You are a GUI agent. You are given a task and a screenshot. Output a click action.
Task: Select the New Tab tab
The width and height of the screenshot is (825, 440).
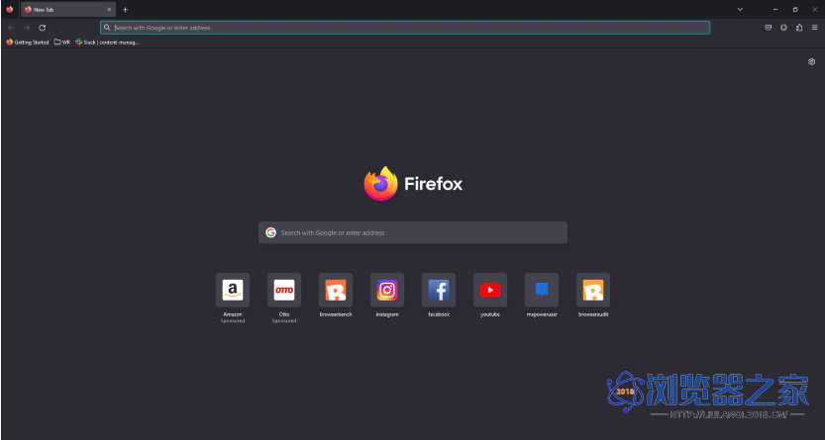(x=68, y=10)
